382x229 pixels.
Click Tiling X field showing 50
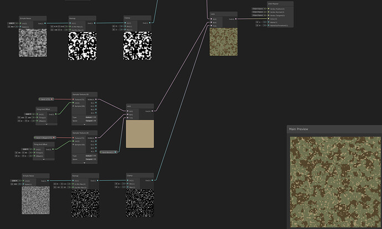18,153
